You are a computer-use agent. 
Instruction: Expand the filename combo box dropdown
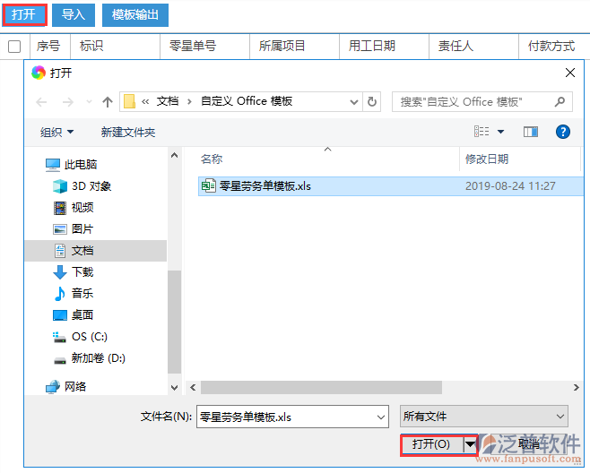(381, 417)
